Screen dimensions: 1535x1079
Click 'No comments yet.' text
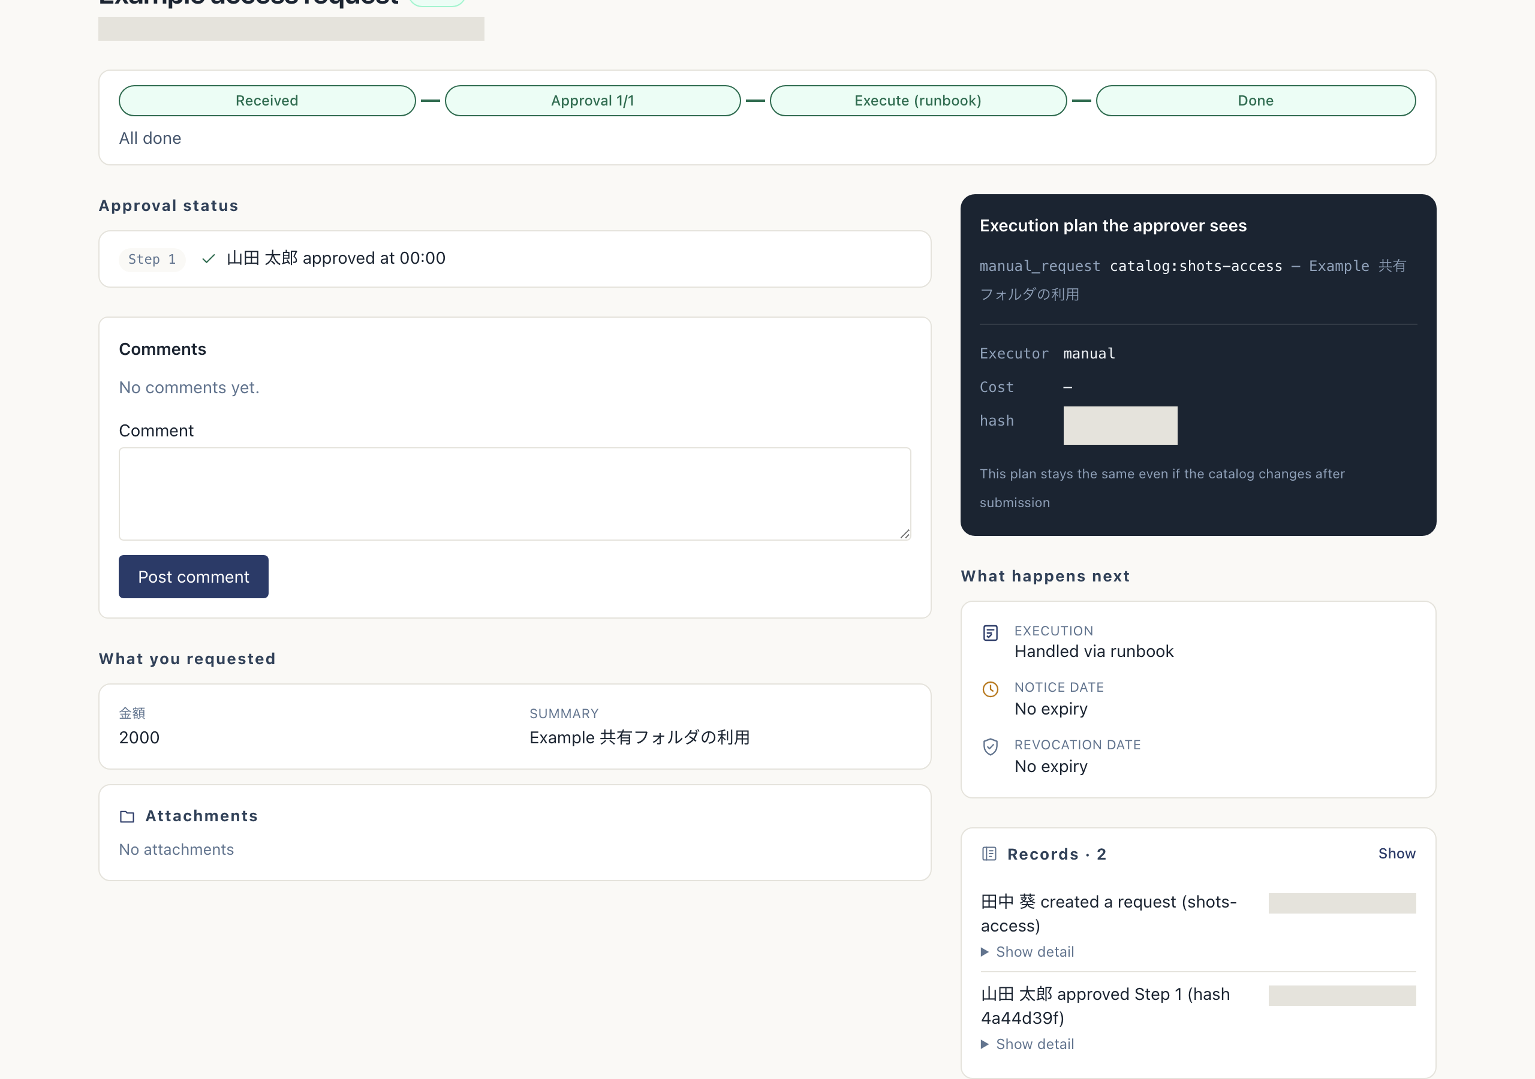(x=189, y=388)
